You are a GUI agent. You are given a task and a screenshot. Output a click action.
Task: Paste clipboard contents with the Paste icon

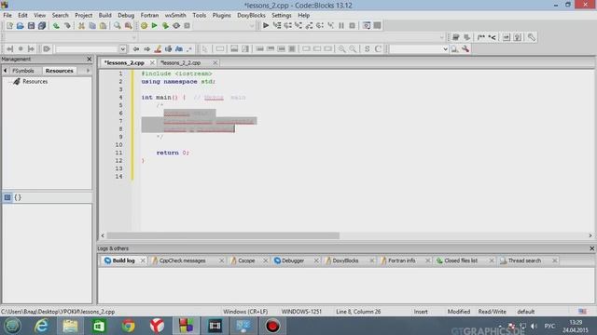[103, 26]
